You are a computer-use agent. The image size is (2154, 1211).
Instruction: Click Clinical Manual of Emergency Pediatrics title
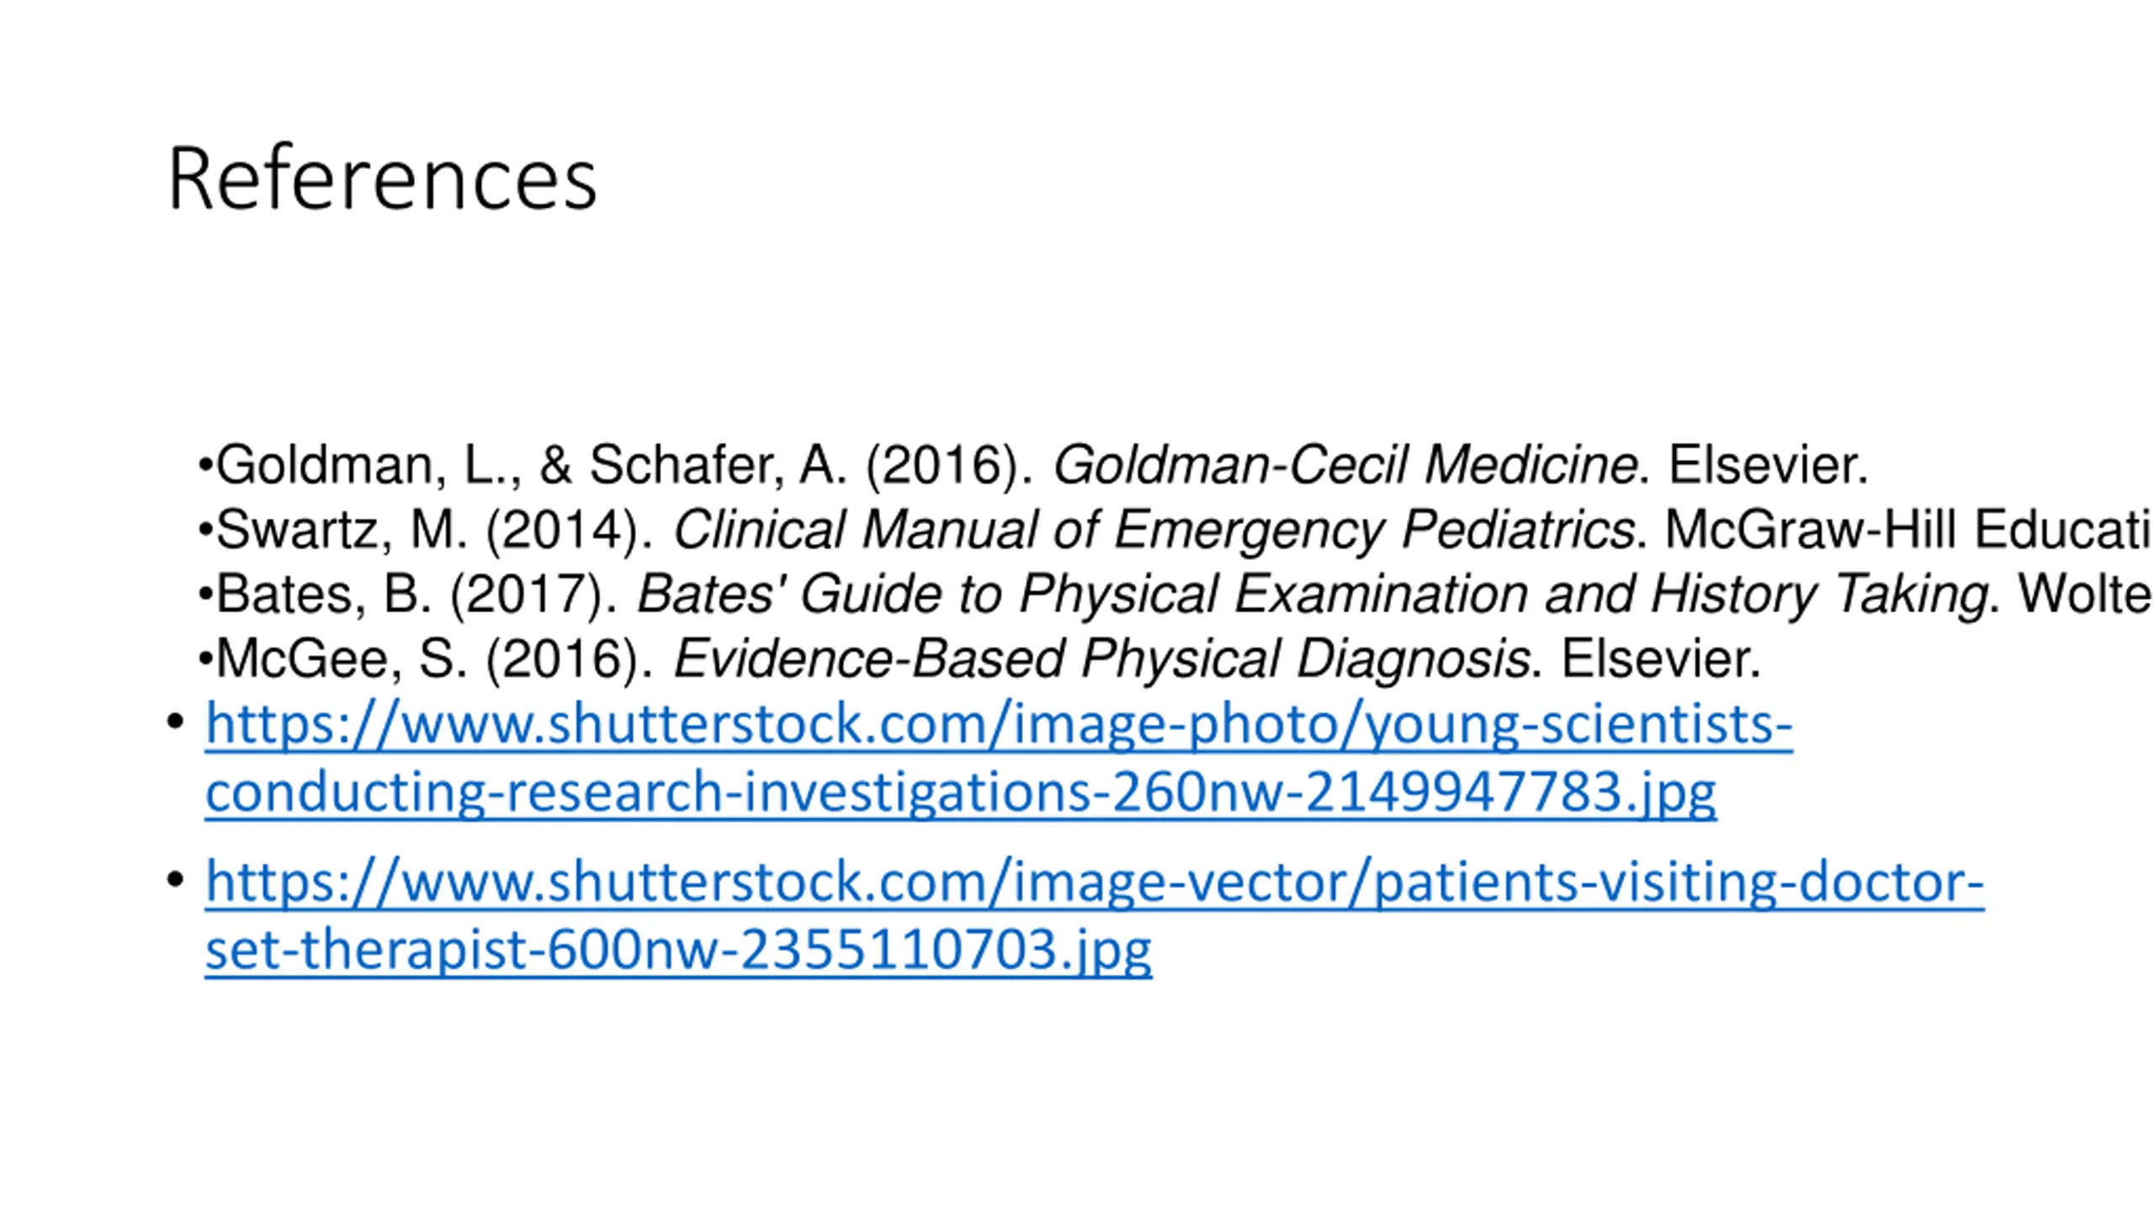click(x=1154, y=530)
